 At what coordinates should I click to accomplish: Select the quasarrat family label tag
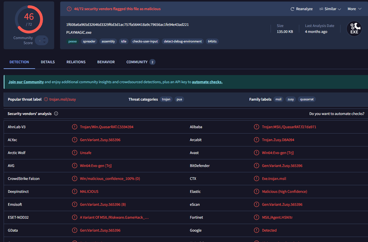307,99
